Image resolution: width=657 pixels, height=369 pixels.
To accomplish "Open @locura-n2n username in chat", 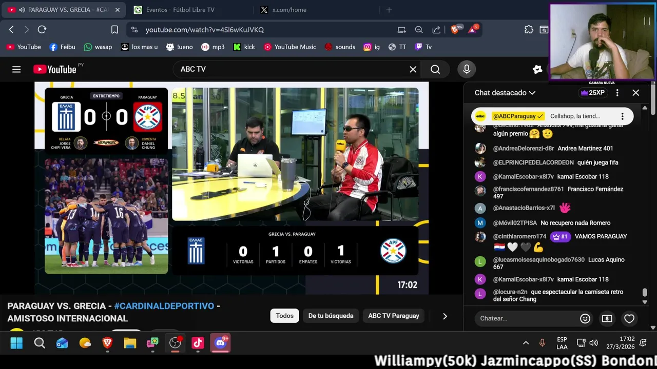I will click(510, 292).
